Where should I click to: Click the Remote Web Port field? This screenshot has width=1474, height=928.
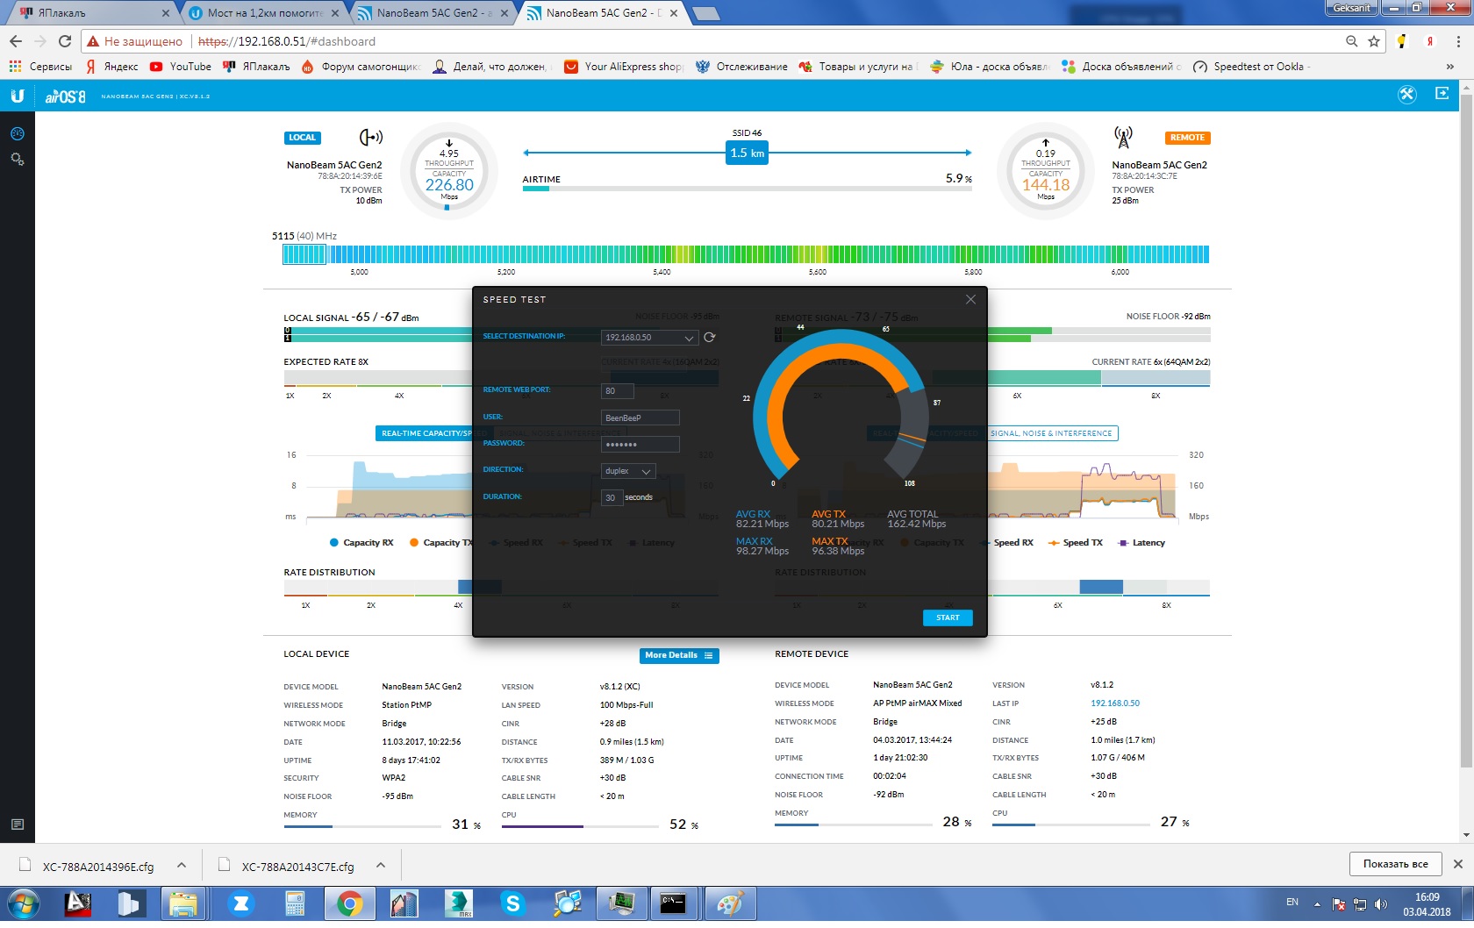click(x=618, y=391)
